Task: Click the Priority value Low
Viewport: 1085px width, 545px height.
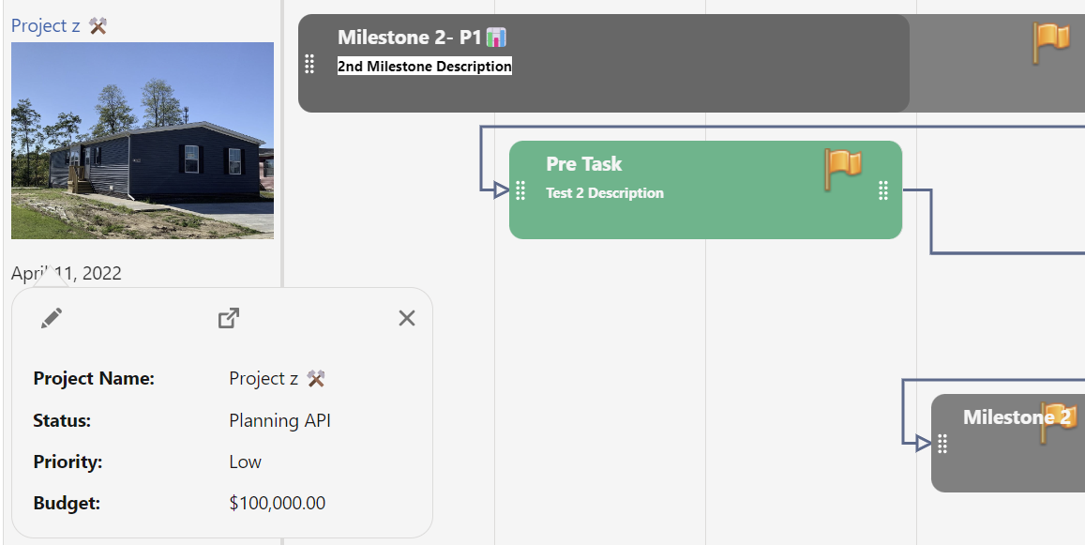Action: 244,462
